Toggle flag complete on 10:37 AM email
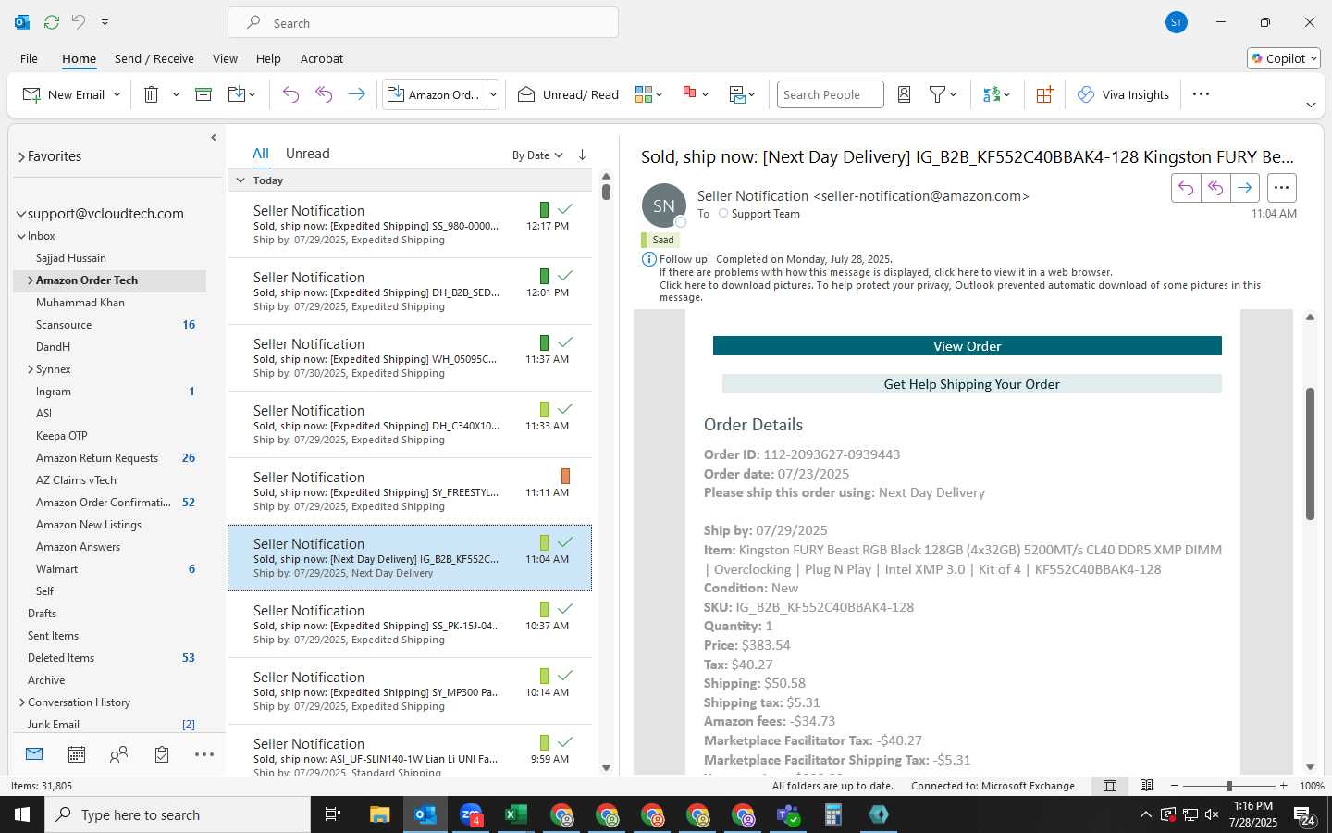1332x833 pixels. [565, 609]
